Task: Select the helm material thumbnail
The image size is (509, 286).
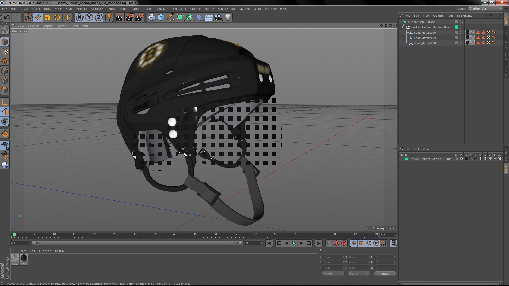Action: point(24,258)
